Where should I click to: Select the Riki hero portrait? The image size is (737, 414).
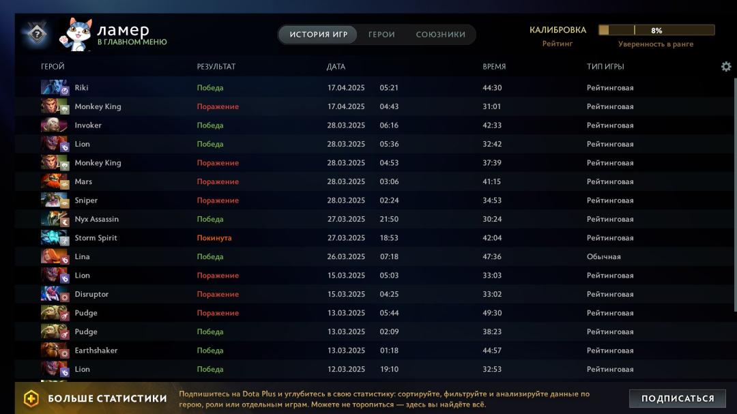coord(55,87)
